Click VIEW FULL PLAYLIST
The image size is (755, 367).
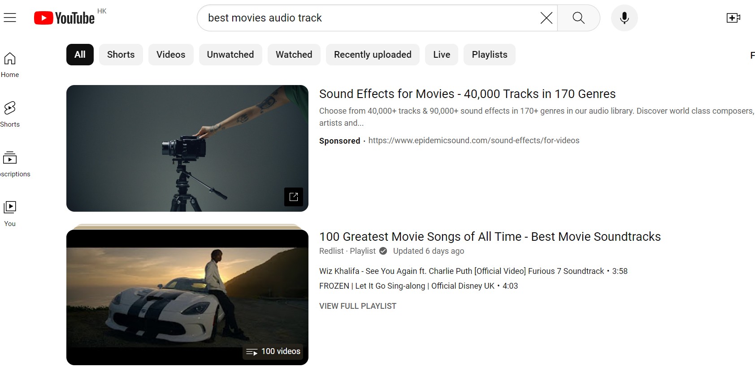click(358, 306)
